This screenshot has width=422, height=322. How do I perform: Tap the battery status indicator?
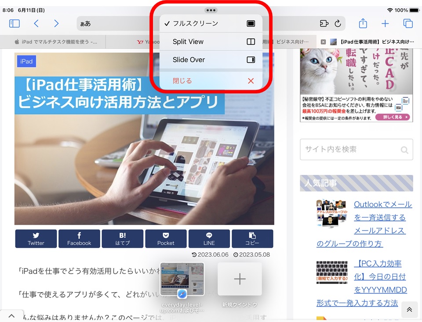(414, 10)
